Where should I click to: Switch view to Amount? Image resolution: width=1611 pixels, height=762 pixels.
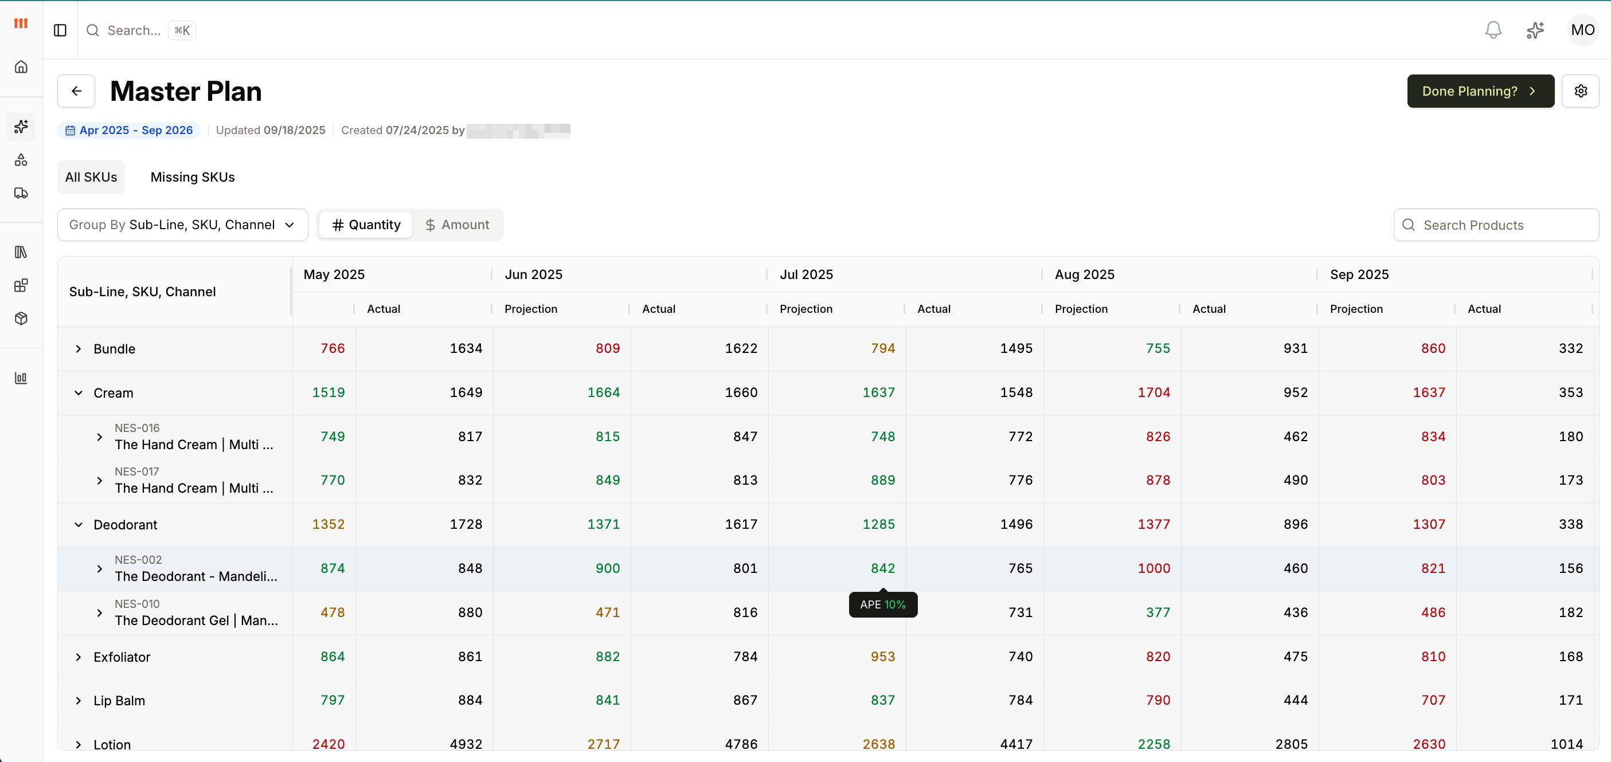[x=457, y=225]
